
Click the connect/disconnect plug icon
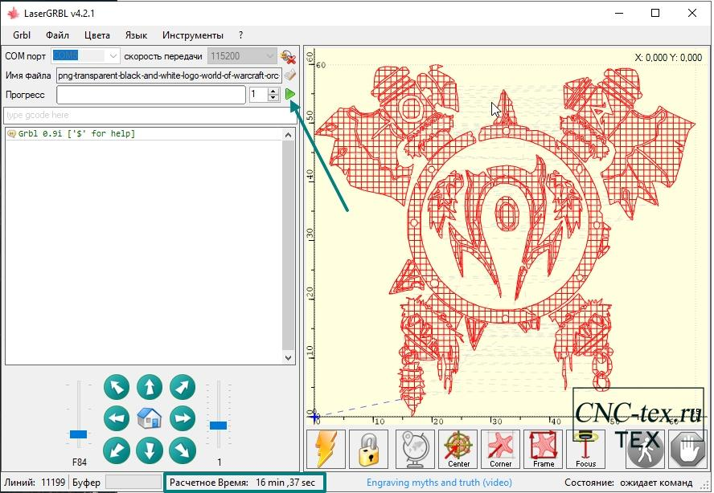(x=288, y=57)
